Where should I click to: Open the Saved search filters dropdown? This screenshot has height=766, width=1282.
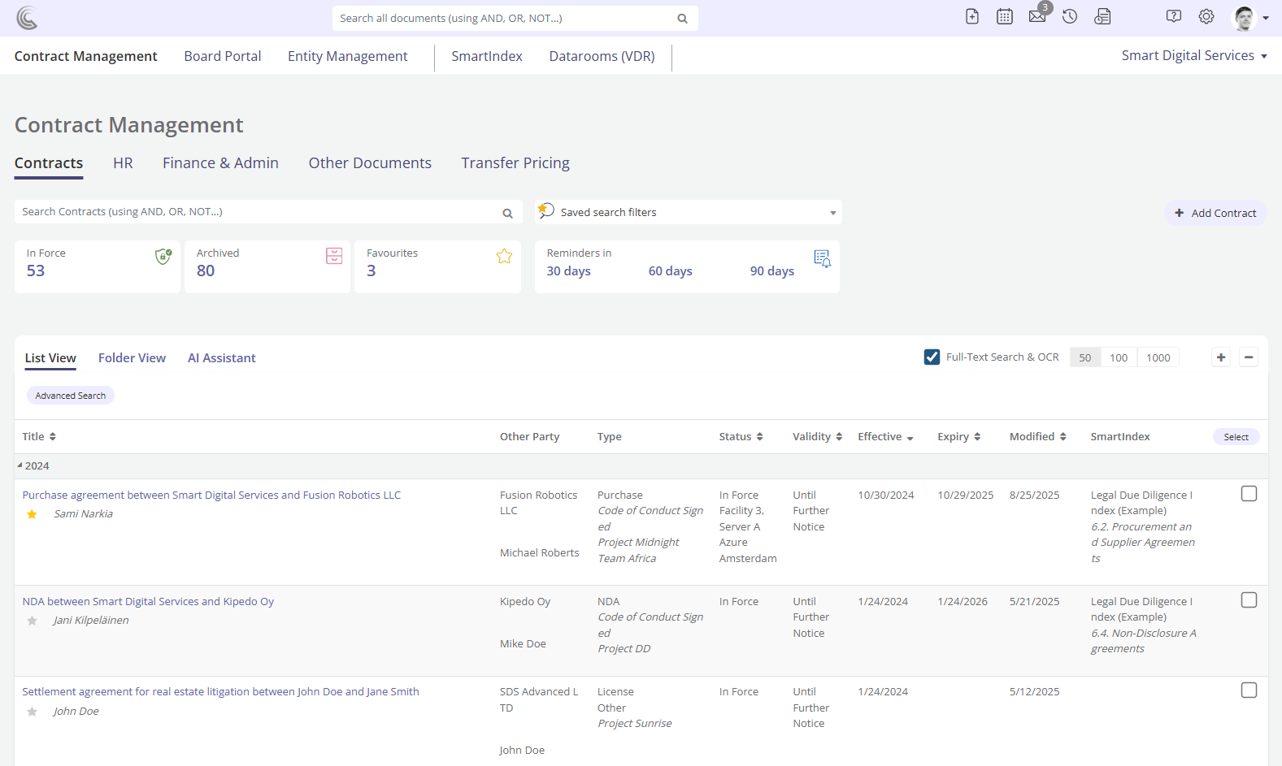pos(689,213)
